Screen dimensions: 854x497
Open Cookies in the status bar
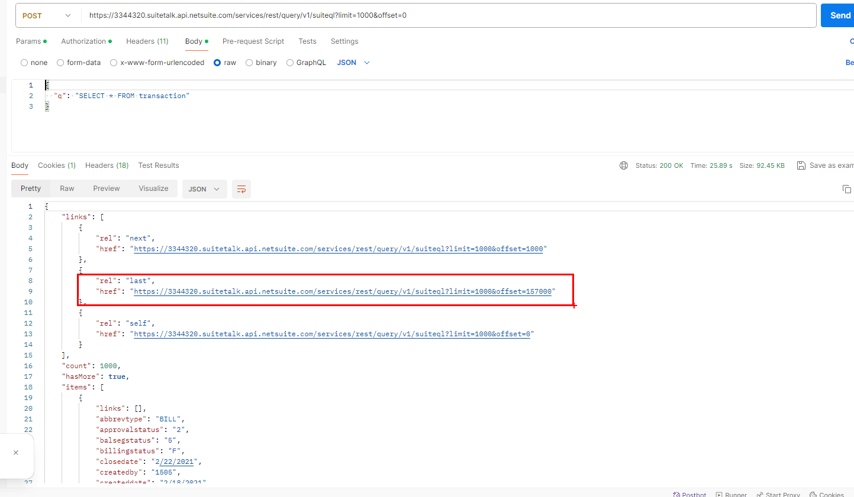(x=827, y=495)
